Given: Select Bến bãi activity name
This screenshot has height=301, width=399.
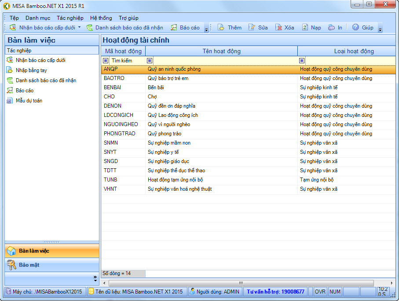Looking at the screenshot, I should (x=156, y=87).
